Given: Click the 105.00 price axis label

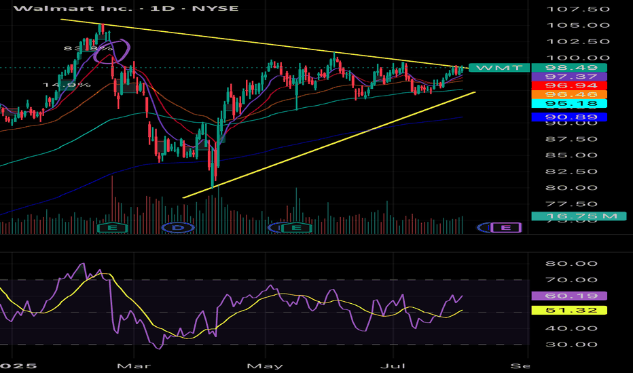Looking at the screenshot, I should coord(577,25).
